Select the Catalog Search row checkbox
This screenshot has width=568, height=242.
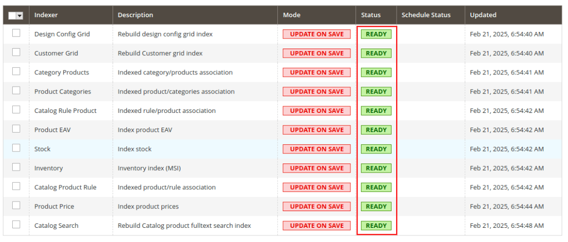(16, 225)
